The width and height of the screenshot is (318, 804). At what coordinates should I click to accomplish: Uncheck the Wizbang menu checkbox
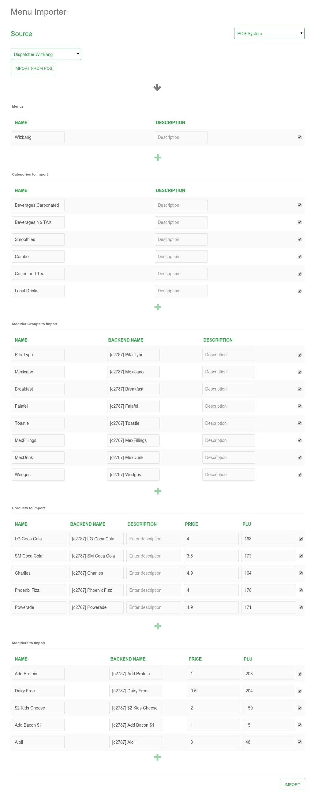[x=300, y=137]
